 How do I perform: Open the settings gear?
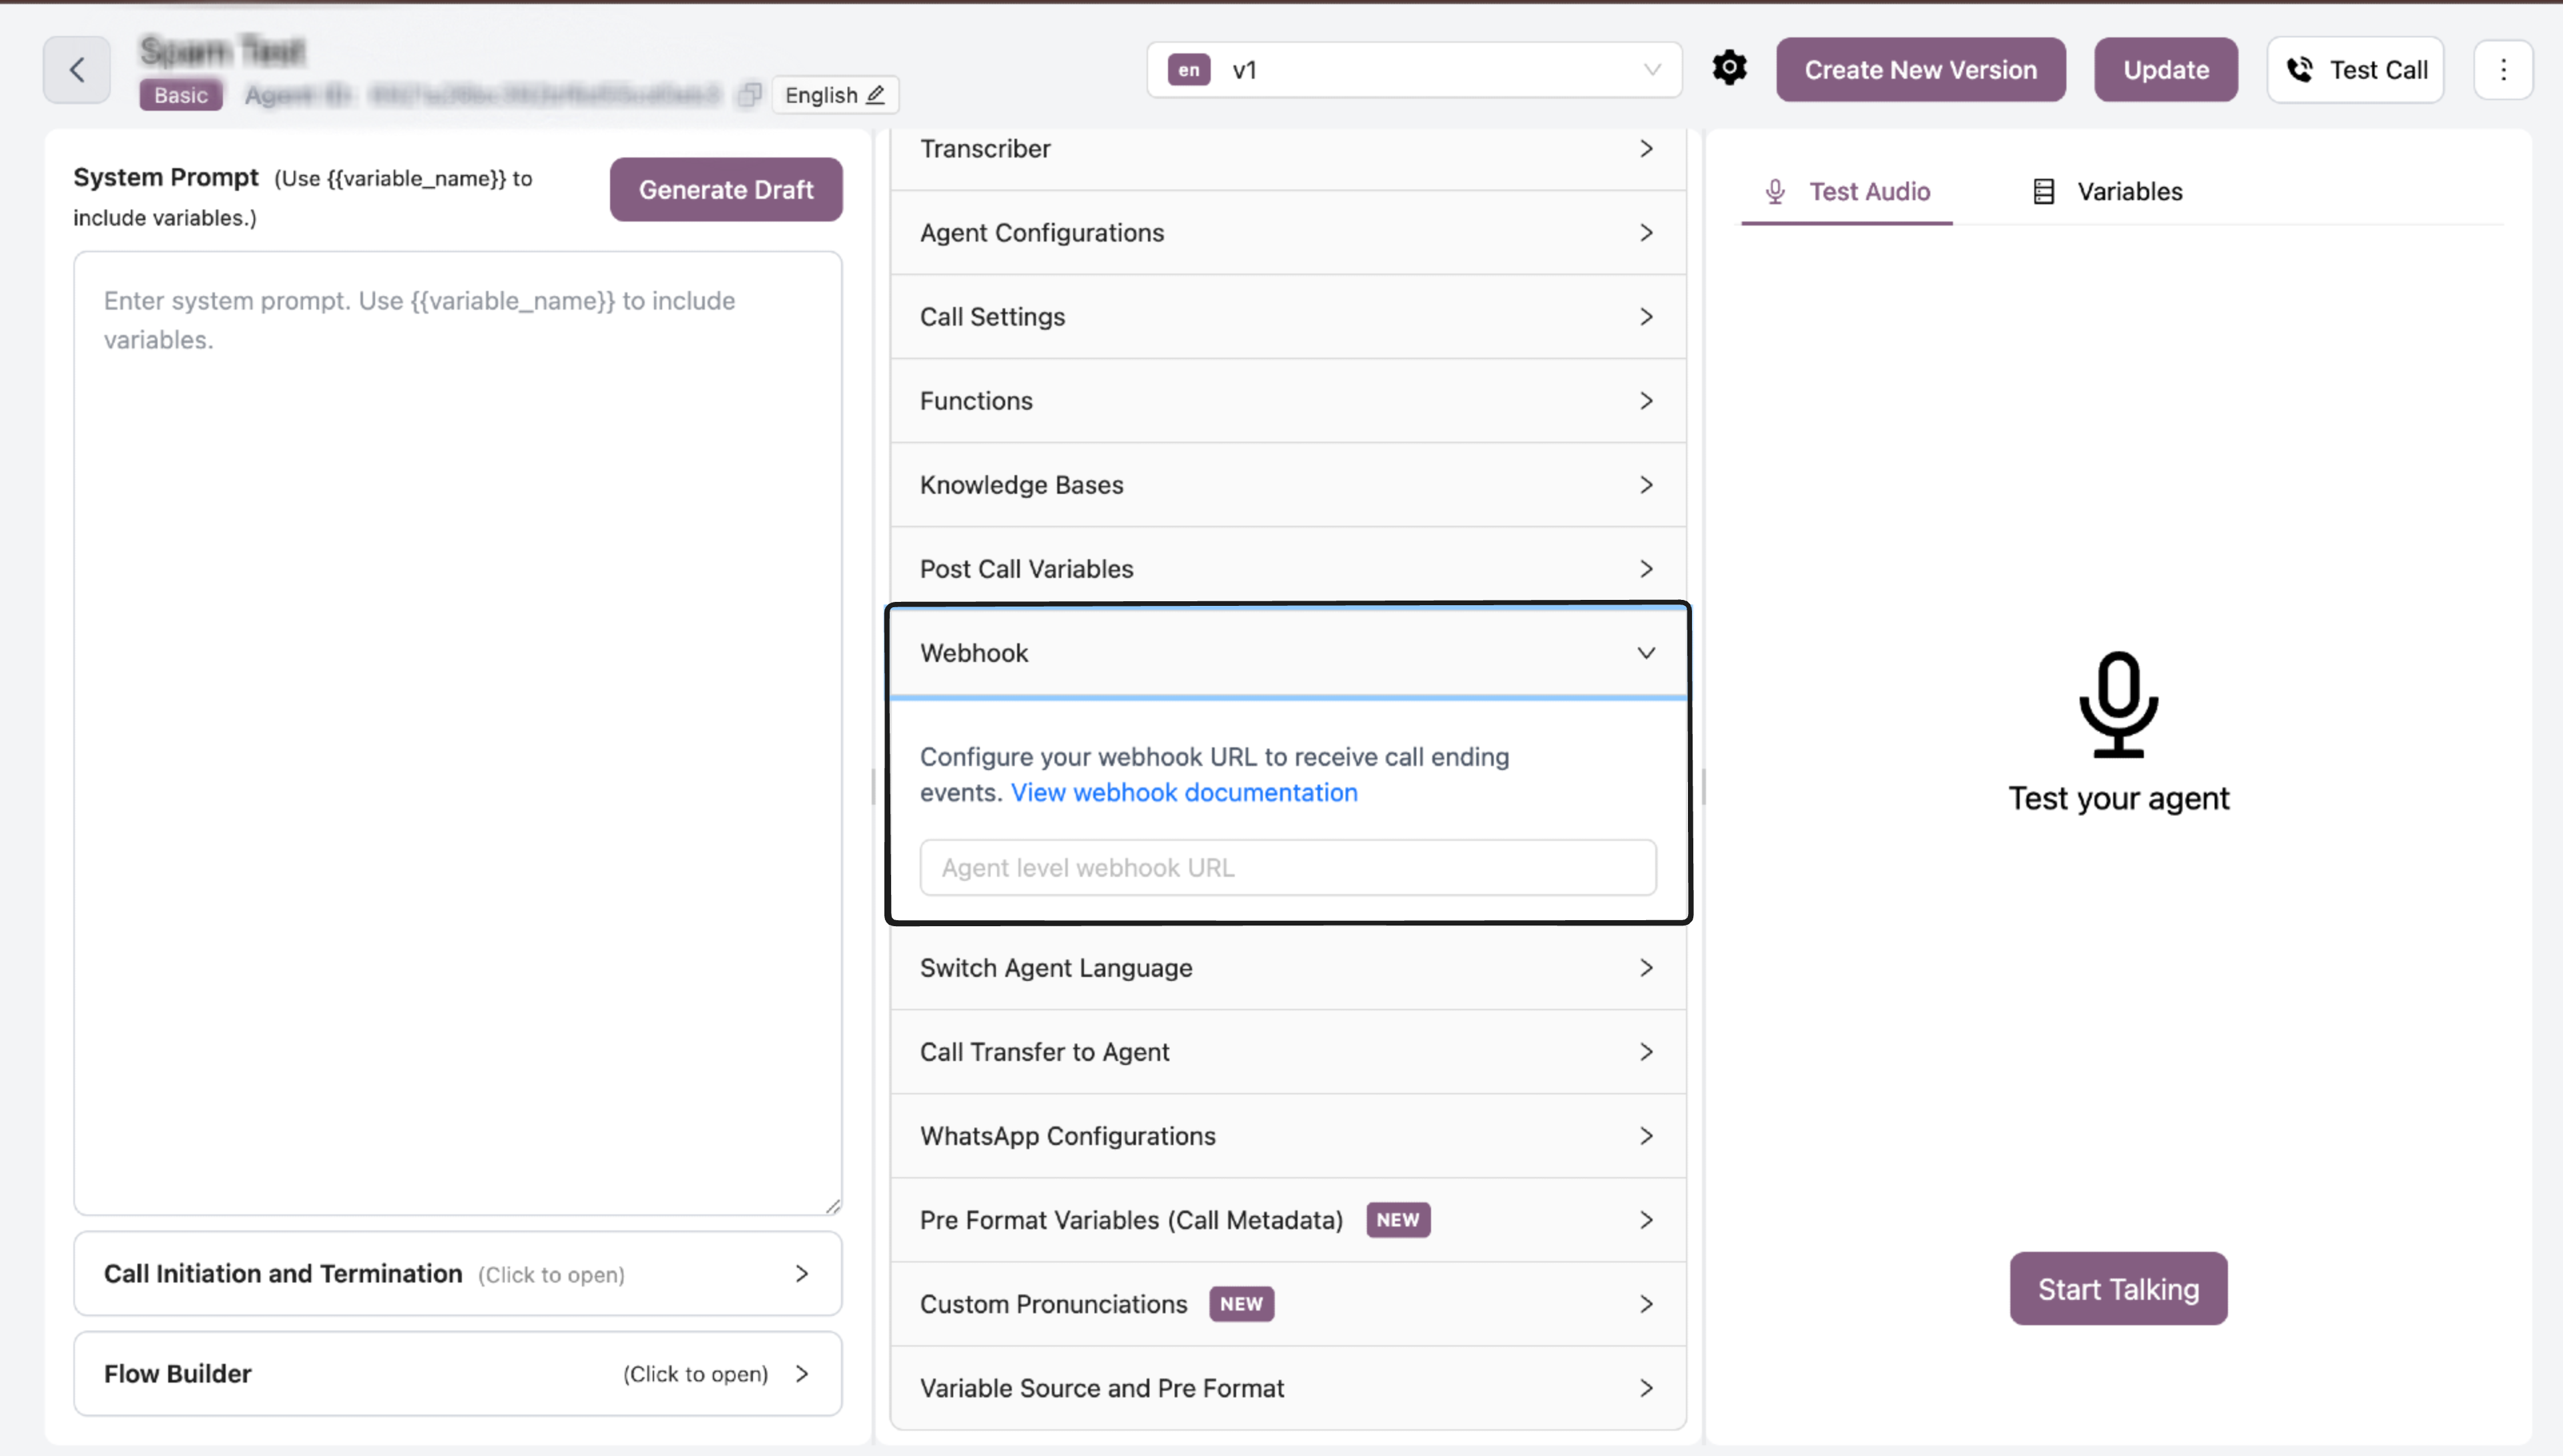(1729, 68)
